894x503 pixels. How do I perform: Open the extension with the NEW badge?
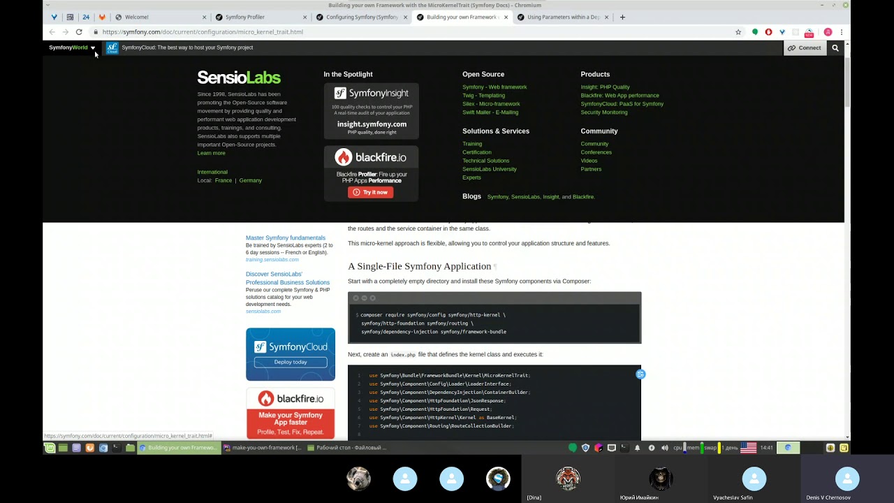tap(809, 32)
